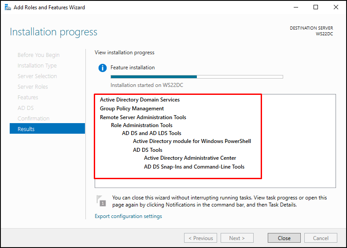The width and height of the screenshot is (347, 248).
Task: Click the blue Feature installation info icon
Action: 103,68
